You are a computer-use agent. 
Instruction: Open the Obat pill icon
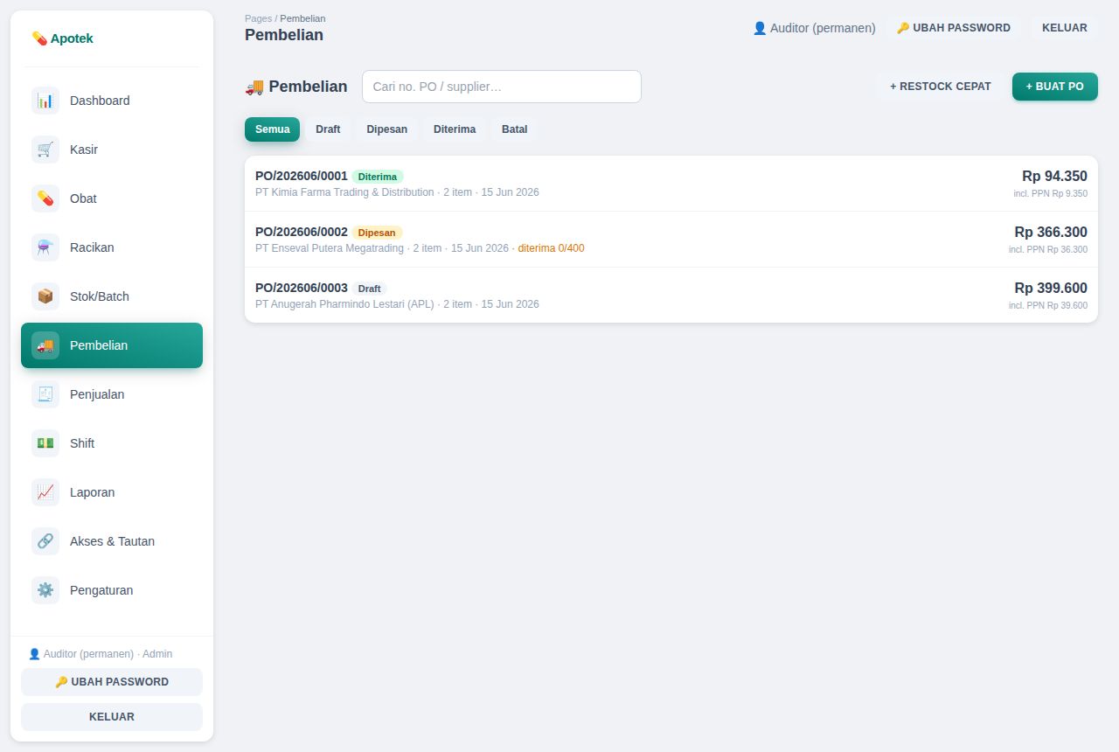point(45,198)
